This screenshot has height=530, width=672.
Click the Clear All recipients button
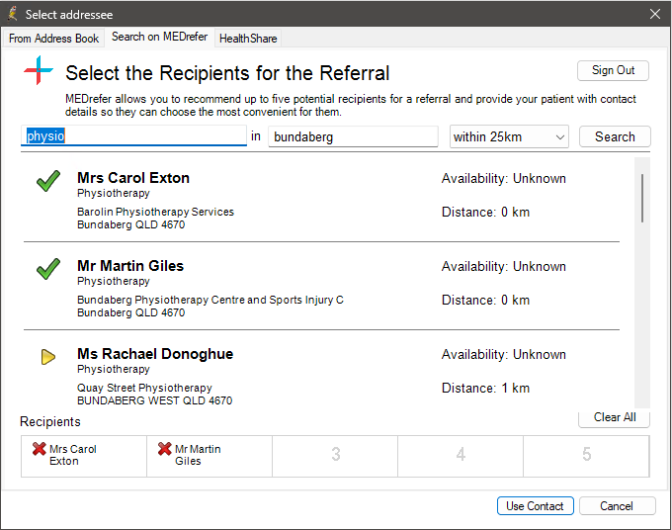click(x=614, y=418)
